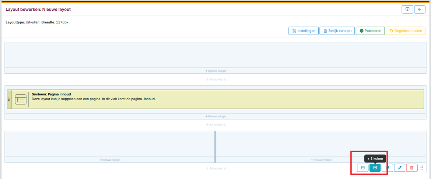The image size is (431, 179).
Task: Add a Nieuwe widget in the top empty row
Action: [215, 71]
